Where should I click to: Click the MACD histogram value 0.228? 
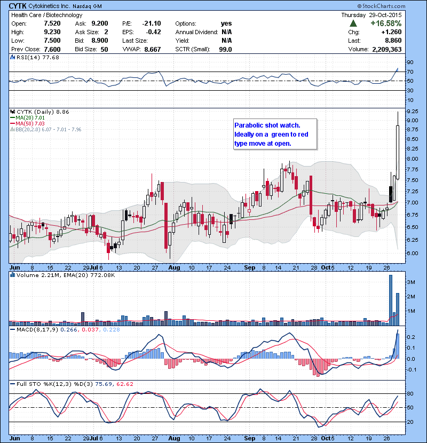coord(112,330)
